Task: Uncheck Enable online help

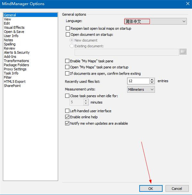Action: click(67, 117)
